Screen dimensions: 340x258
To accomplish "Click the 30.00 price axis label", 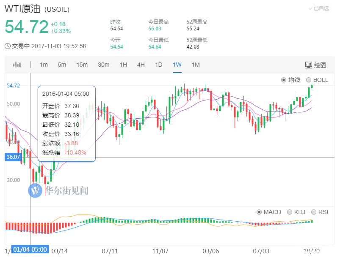I will pos(13,180).
